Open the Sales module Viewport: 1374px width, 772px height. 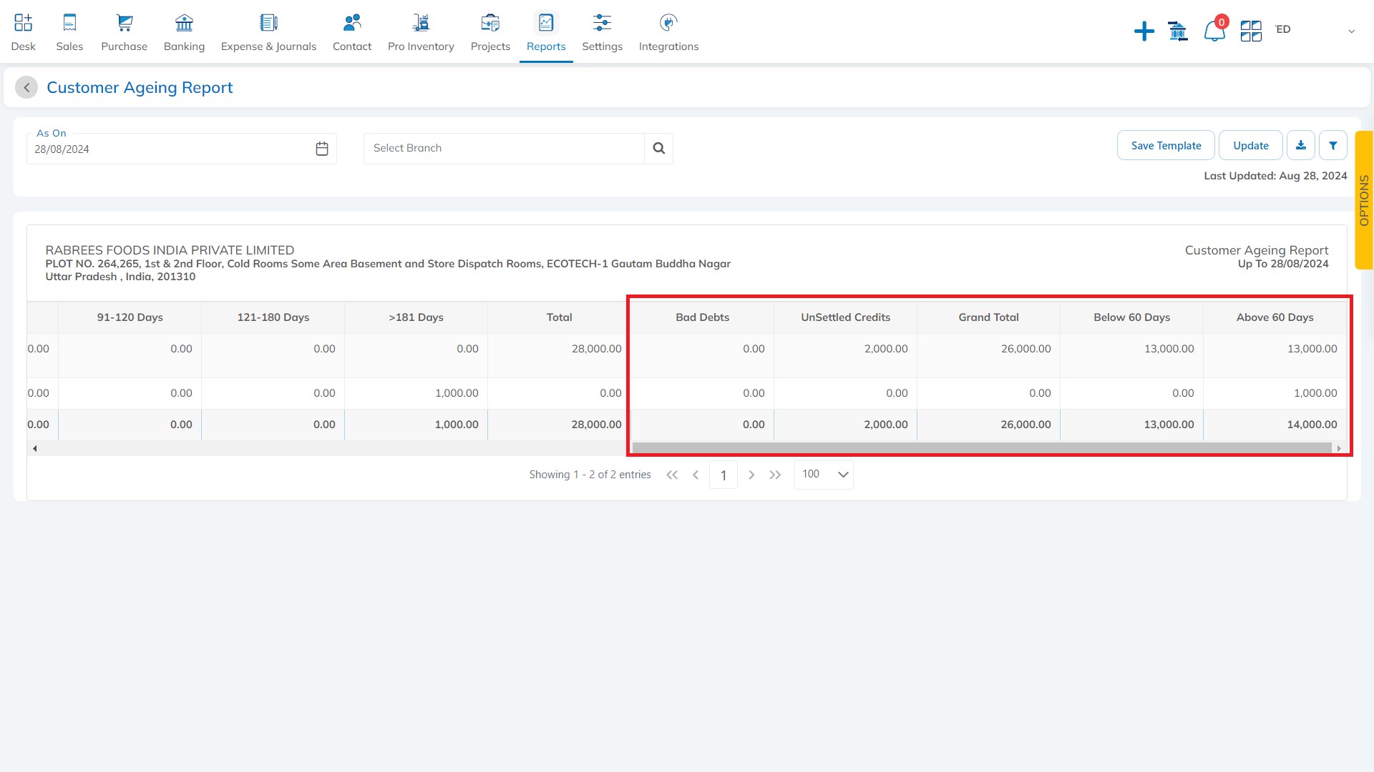click(x=69, y=32)
